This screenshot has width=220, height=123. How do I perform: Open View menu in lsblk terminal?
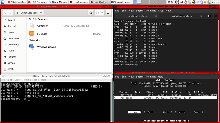click(131, 11)
